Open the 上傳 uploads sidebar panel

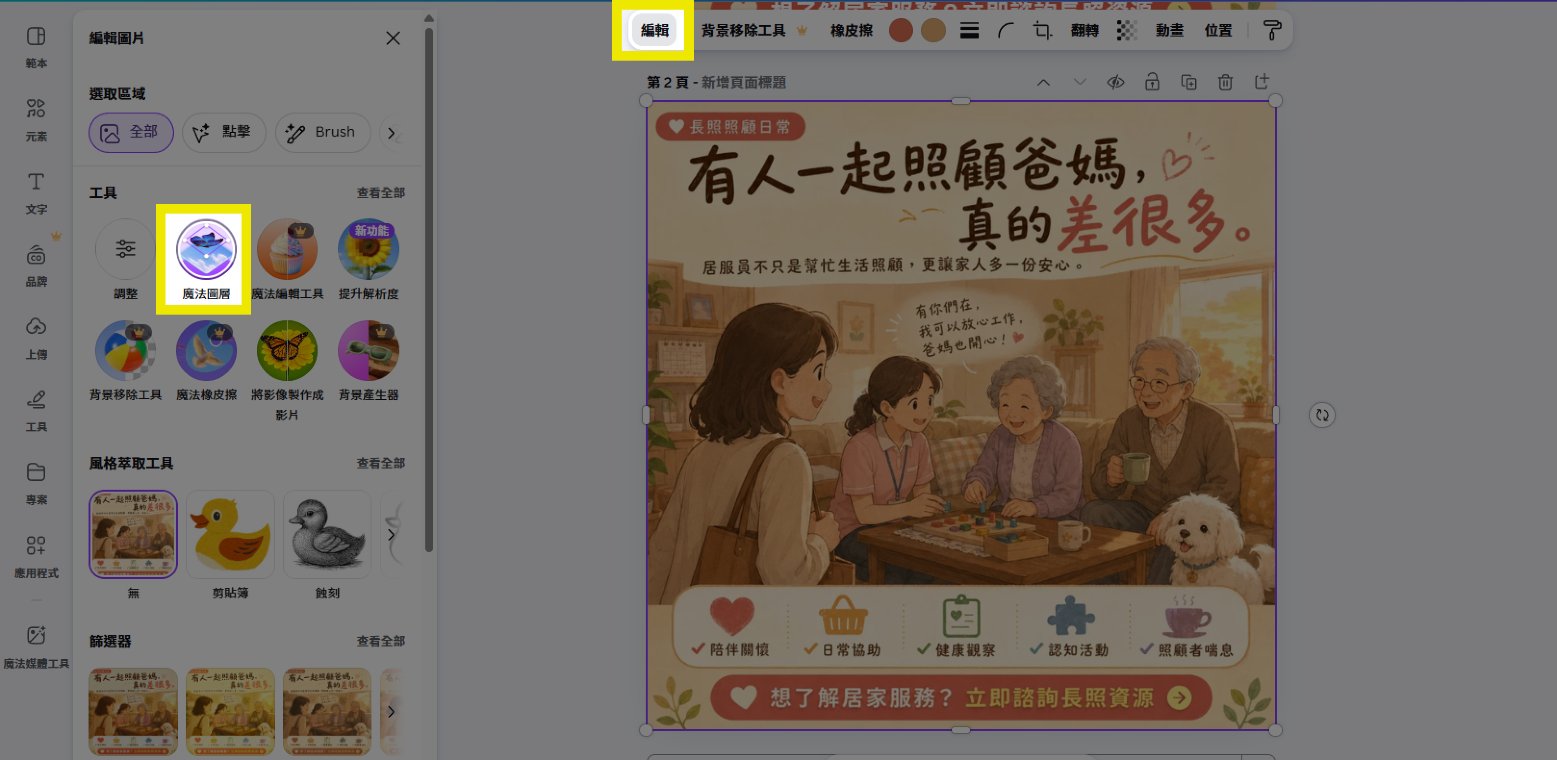tap(36, 338)
